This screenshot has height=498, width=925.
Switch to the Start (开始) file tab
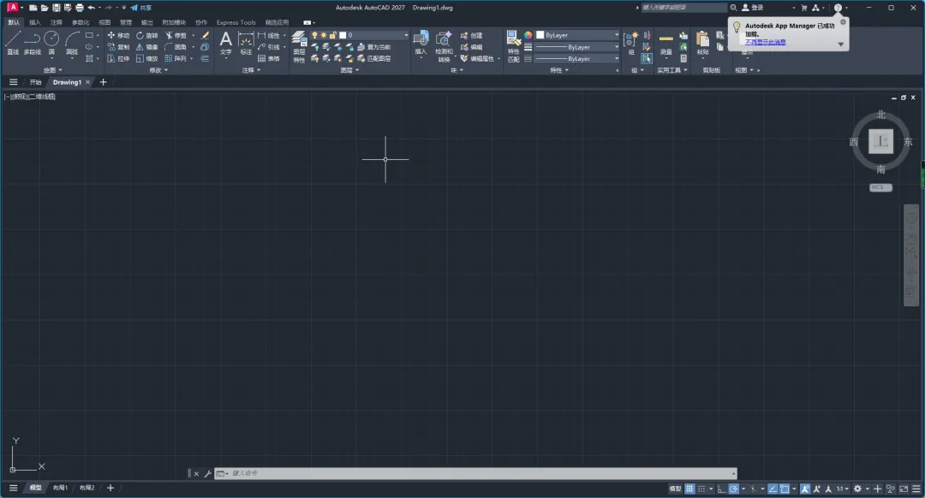(35, 82)
